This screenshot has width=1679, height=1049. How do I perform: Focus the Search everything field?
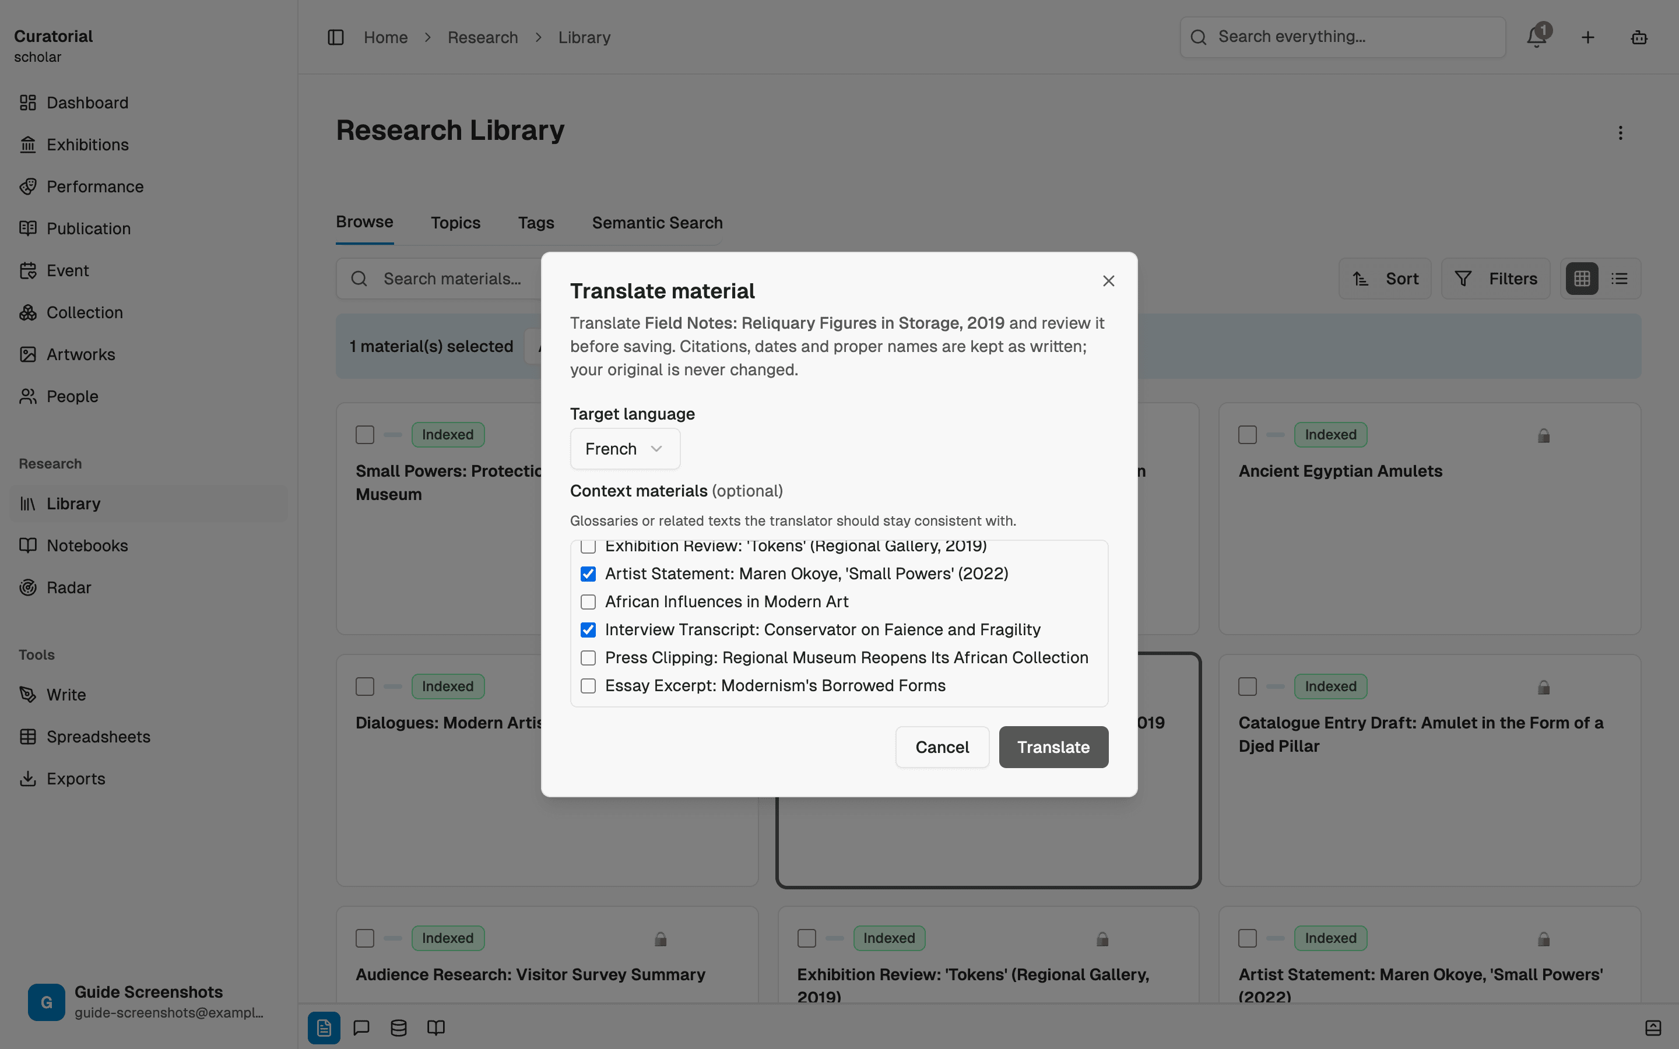coord(1343,37)
